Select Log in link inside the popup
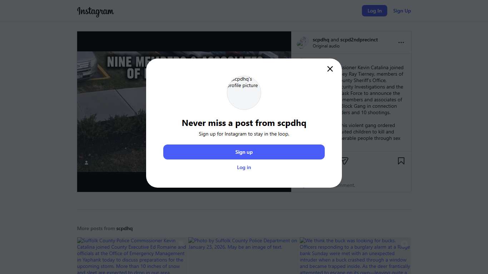Image resolution: width=488 pixels, height=274 pixels. point(244,167)
